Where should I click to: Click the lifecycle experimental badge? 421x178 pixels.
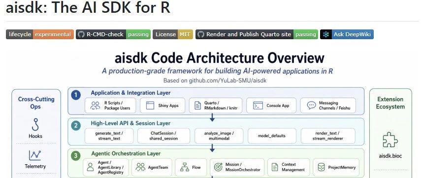(40, 34)
